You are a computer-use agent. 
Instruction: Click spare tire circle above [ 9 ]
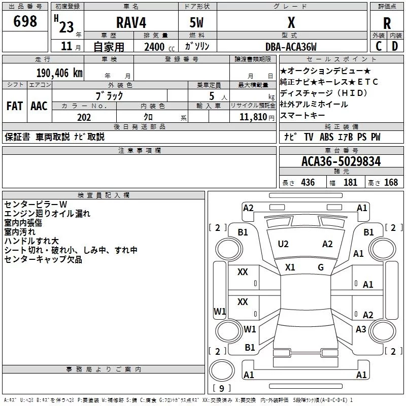(222, 370)
